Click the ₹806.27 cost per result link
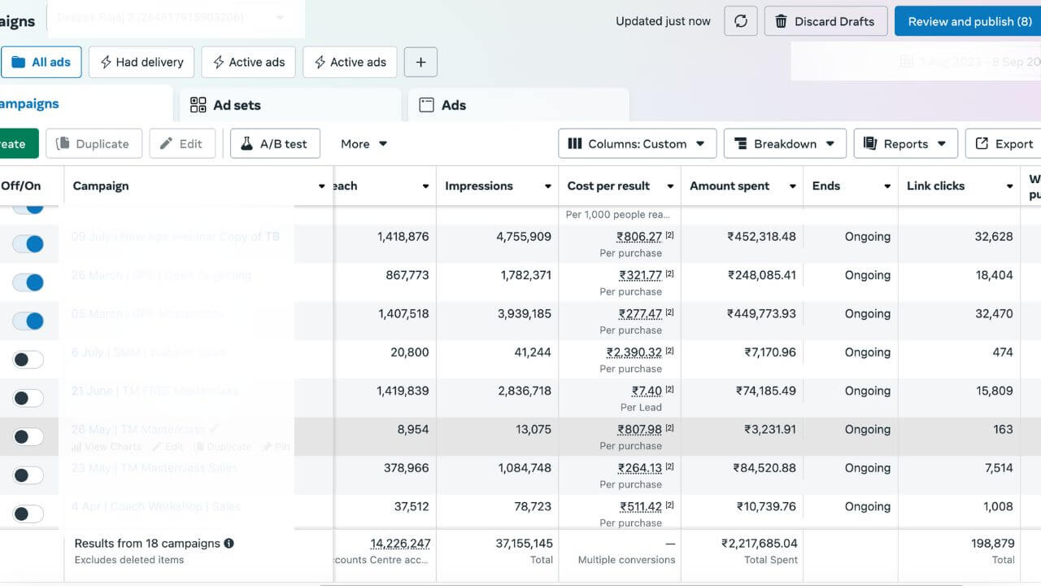This screenshot has height=586, width=1041. click(x=639, y=237)
